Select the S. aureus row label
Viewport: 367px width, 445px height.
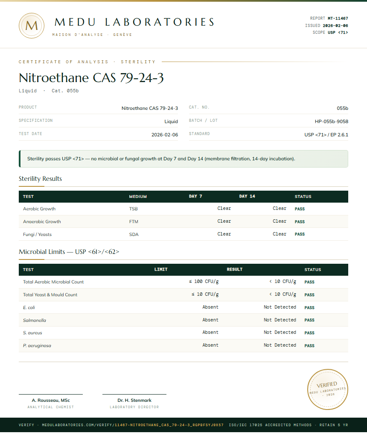point(32,333)
